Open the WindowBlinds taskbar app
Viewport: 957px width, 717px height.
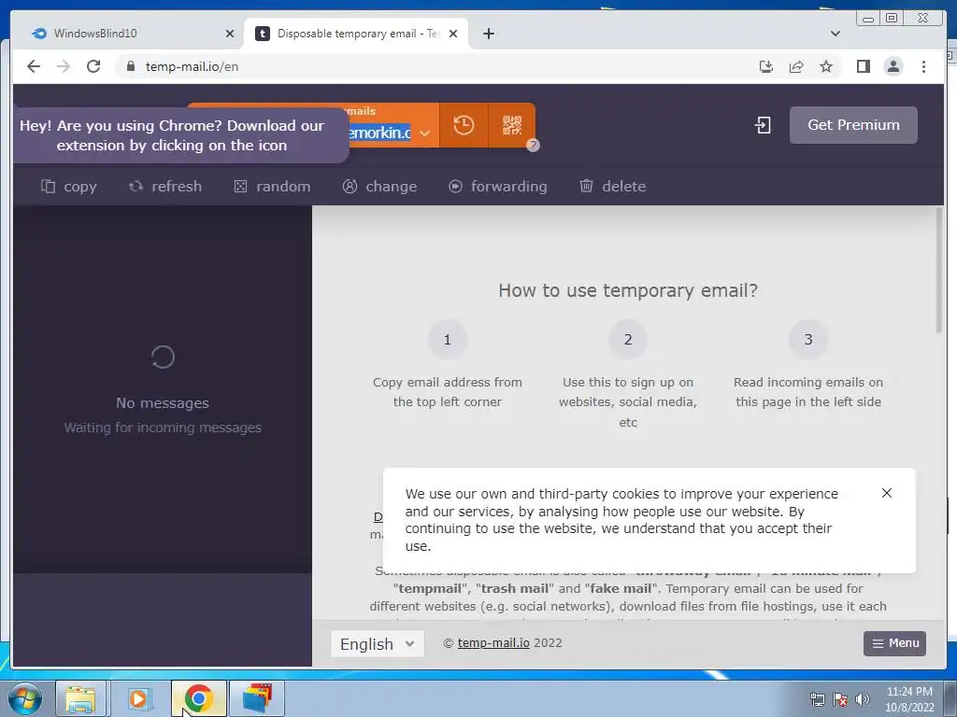(257, 698)
